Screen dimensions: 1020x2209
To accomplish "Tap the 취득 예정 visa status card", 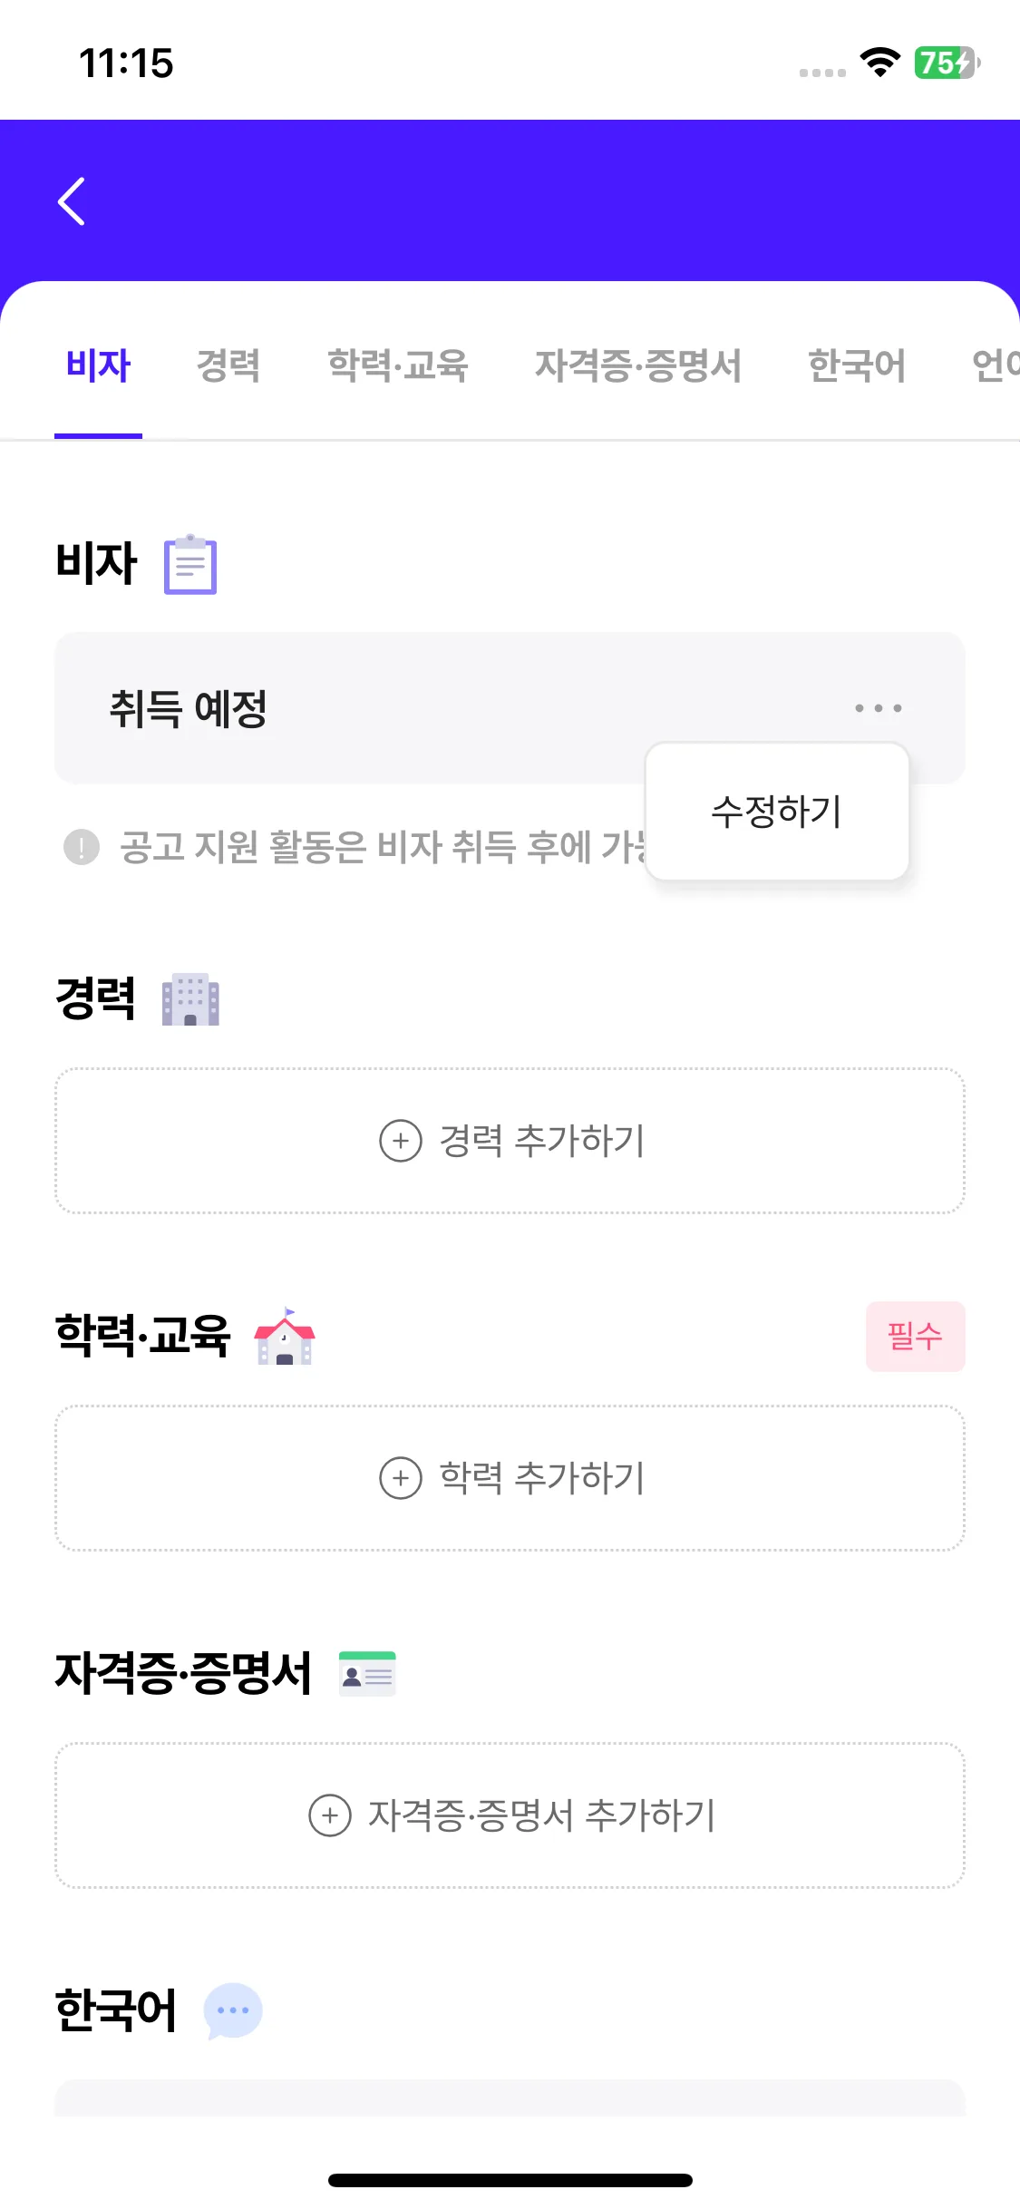I will tap(363, 708).
